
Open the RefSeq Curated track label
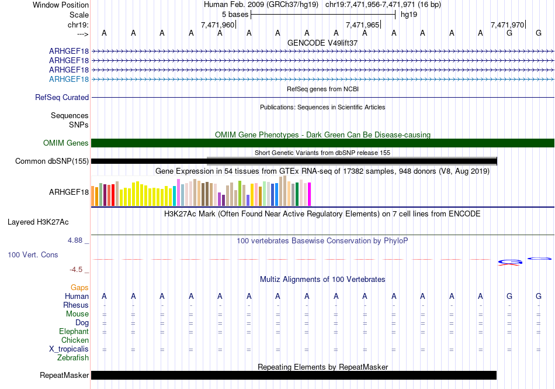[61, 97]
